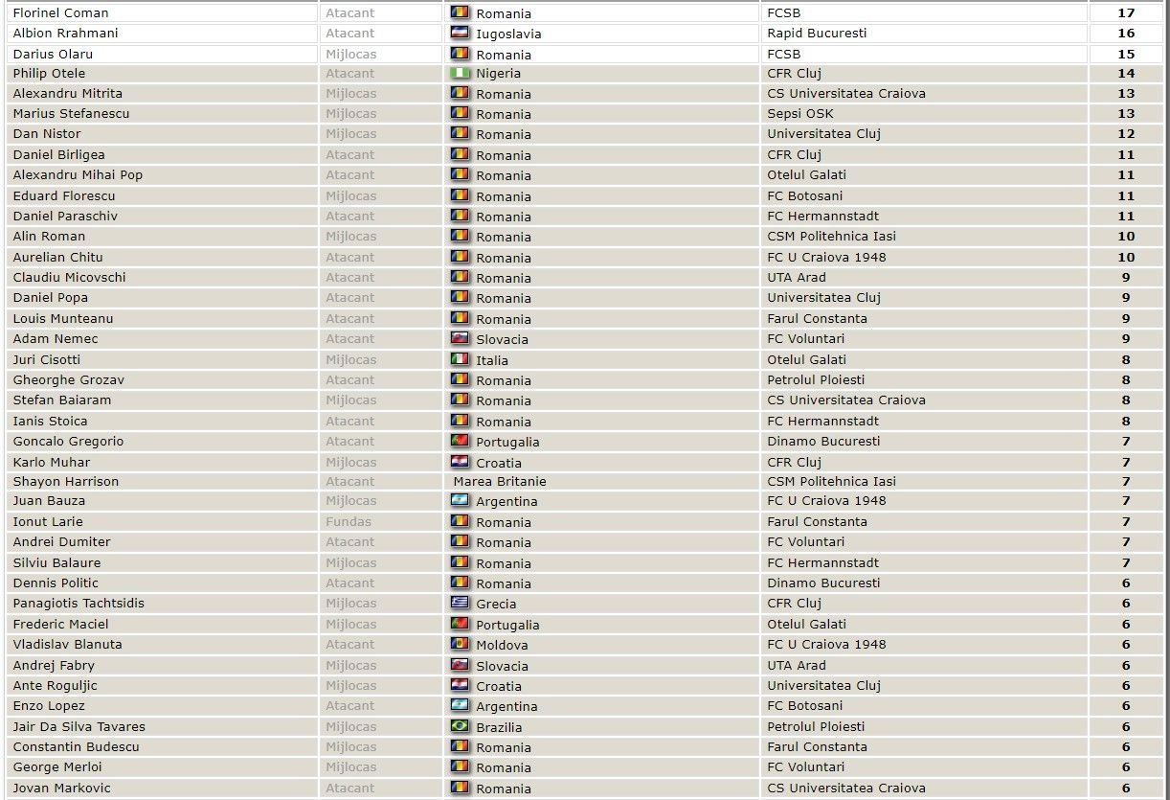Click the Portugalia flag in Goncalo Gregorio row
Screen dimensions: 1170x800
pos(461,442)
